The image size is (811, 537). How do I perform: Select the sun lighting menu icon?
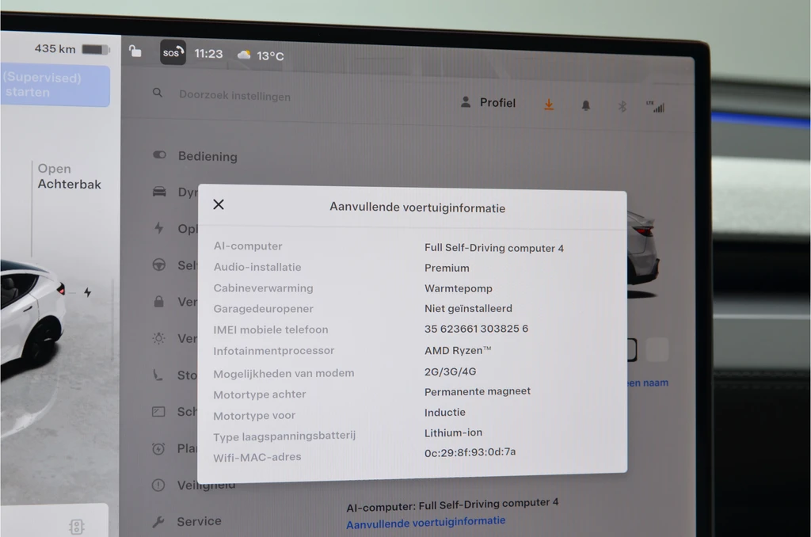point(158,338)
